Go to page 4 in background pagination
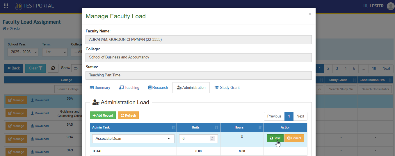This screenshot has height=156, width=395. tap(346, 69)
